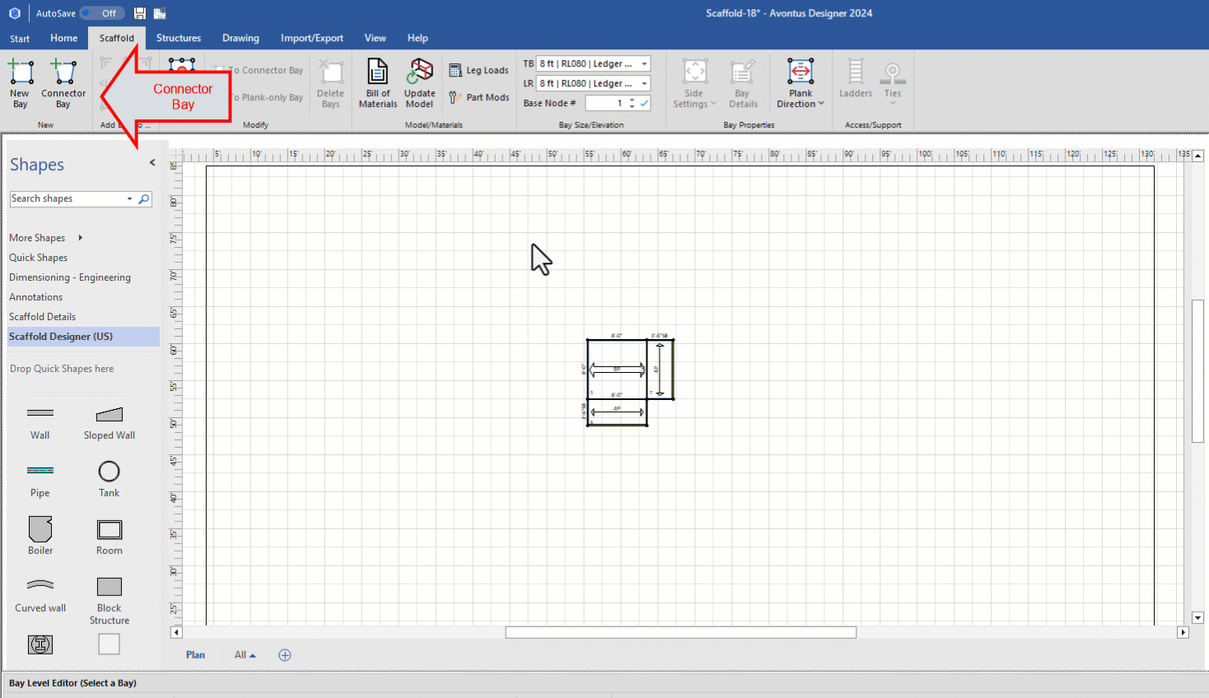
Task: Select the Dimensioning - Engineering stencil
Action: 70,277
